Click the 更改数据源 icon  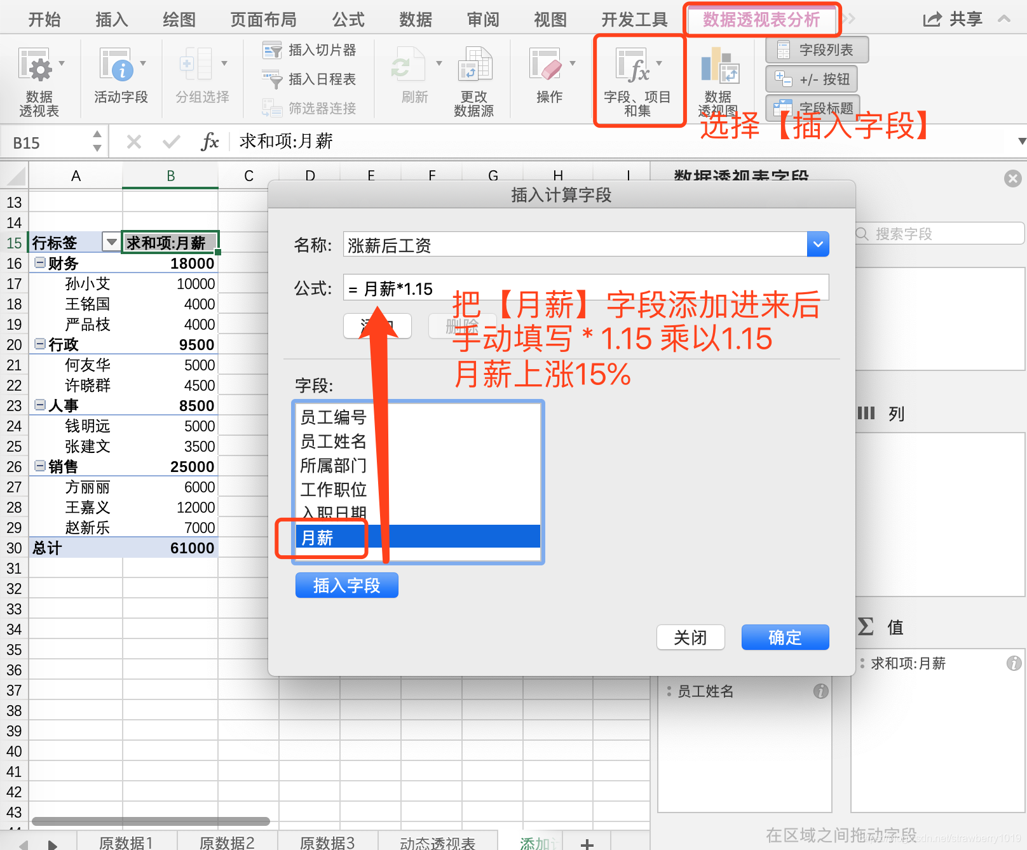click(474, 64)
